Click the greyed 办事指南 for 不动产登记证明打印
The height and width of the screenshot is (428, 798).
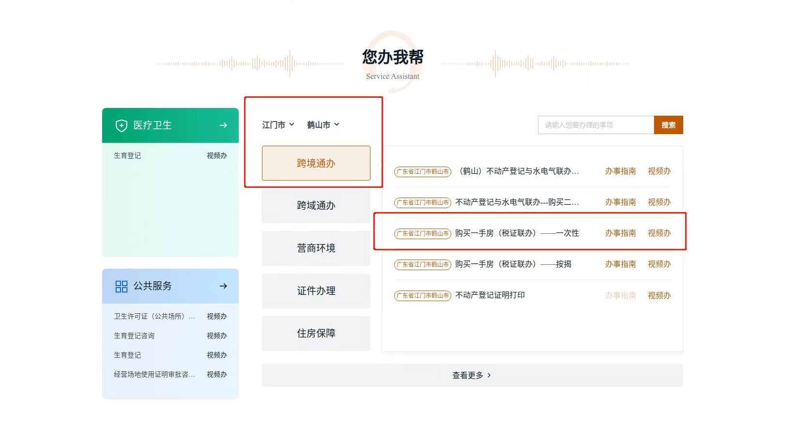(620, 295)
